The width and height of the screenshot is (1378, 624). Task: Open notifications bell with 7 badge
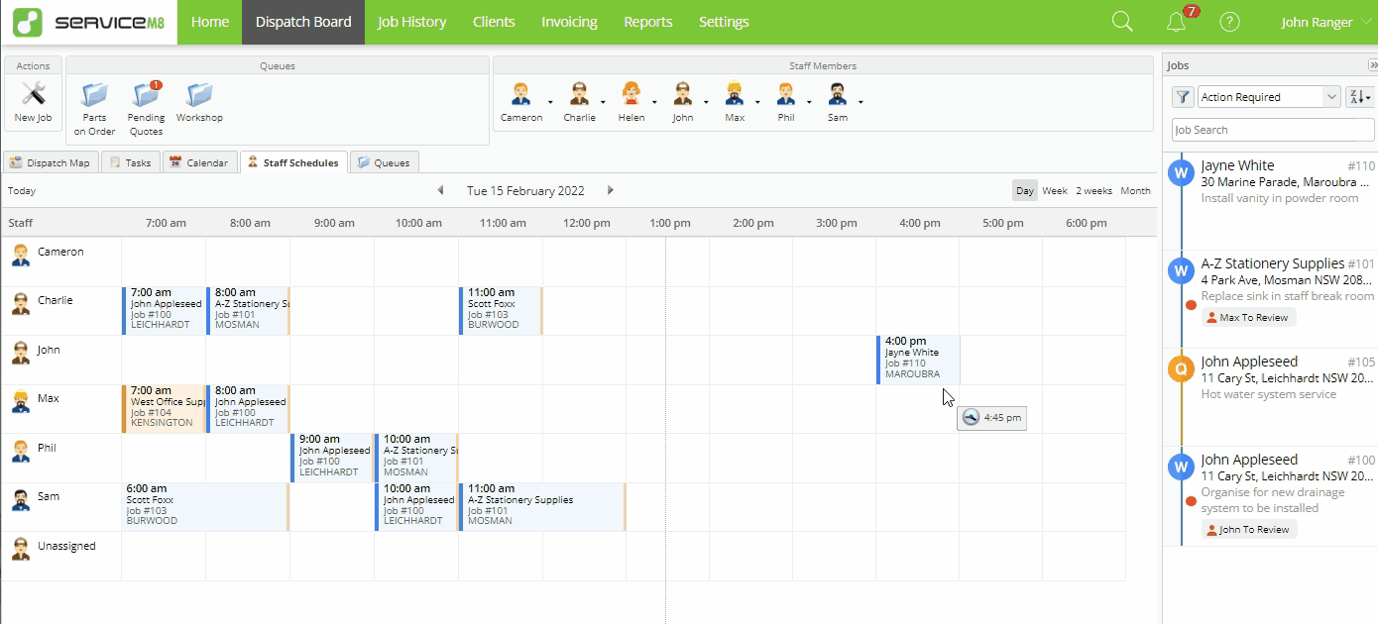click(x=1177, y=22)
